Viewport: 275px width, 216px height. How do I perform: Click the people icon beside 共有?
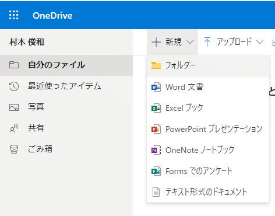click(14, 128)
